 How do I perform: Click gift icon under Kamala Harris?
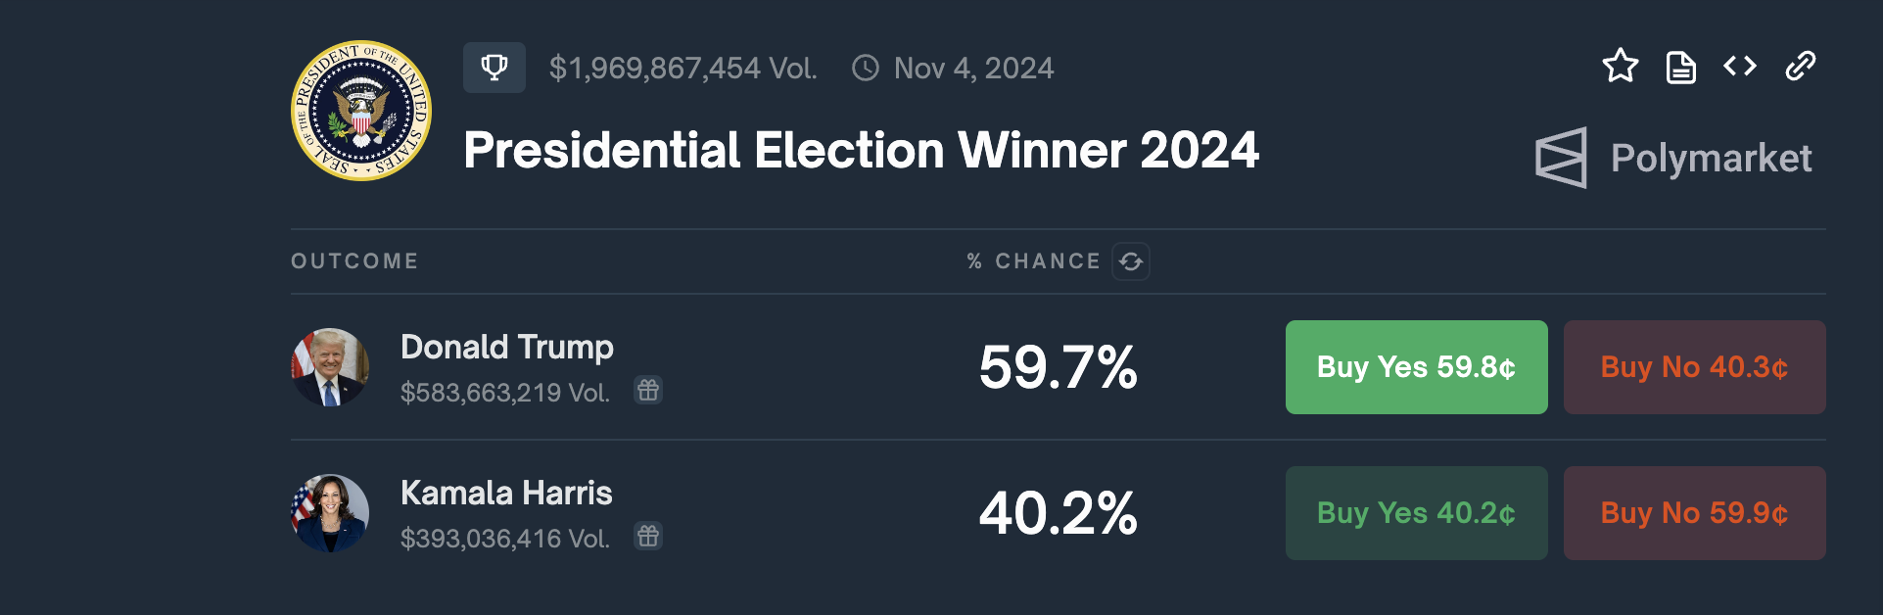[x=648, y=537]
